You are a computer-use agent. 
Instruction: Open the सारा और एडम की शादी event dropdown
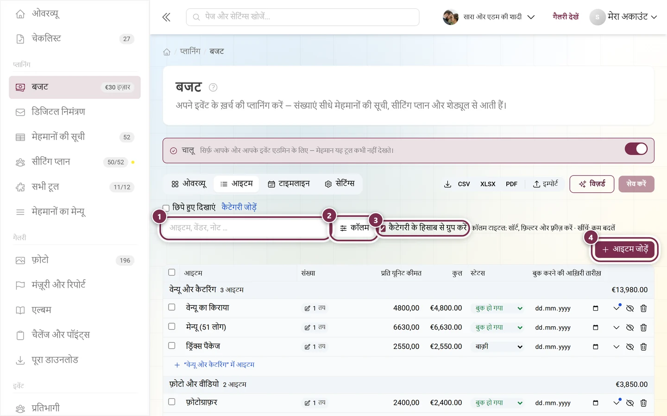(489, 17)
